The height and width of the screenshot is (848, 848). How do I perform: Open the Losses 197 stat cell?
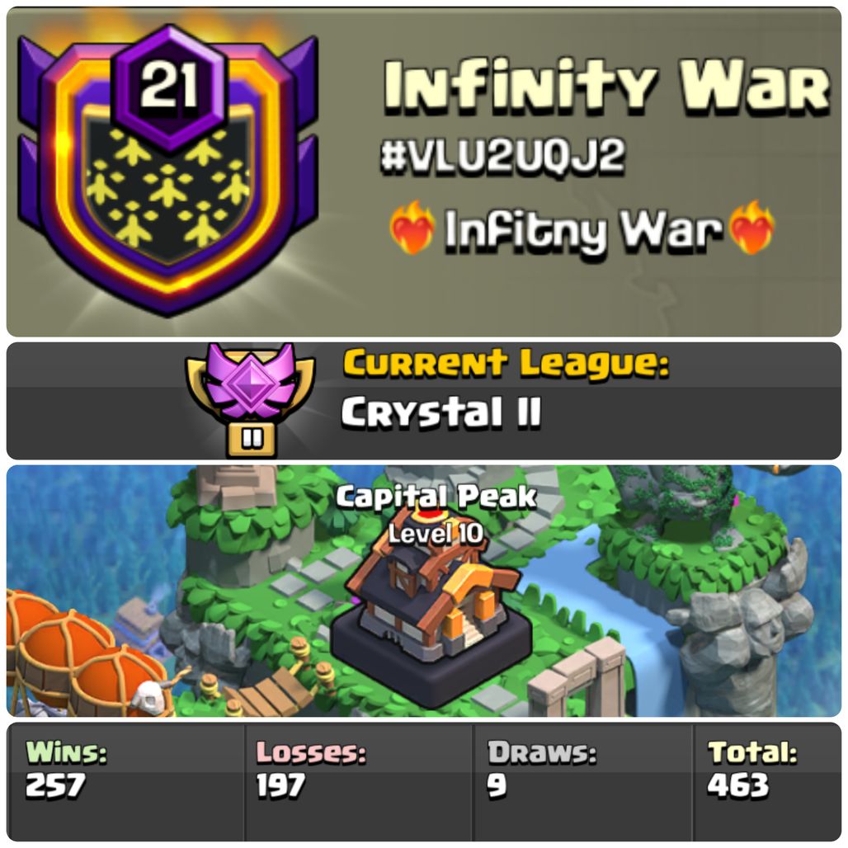[x=359, y=782]
